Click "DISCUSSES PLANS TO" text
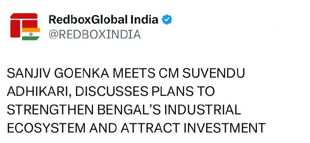The width and height of the screenshot is (310, 143). pyautogui.click(x=145, y=92)
